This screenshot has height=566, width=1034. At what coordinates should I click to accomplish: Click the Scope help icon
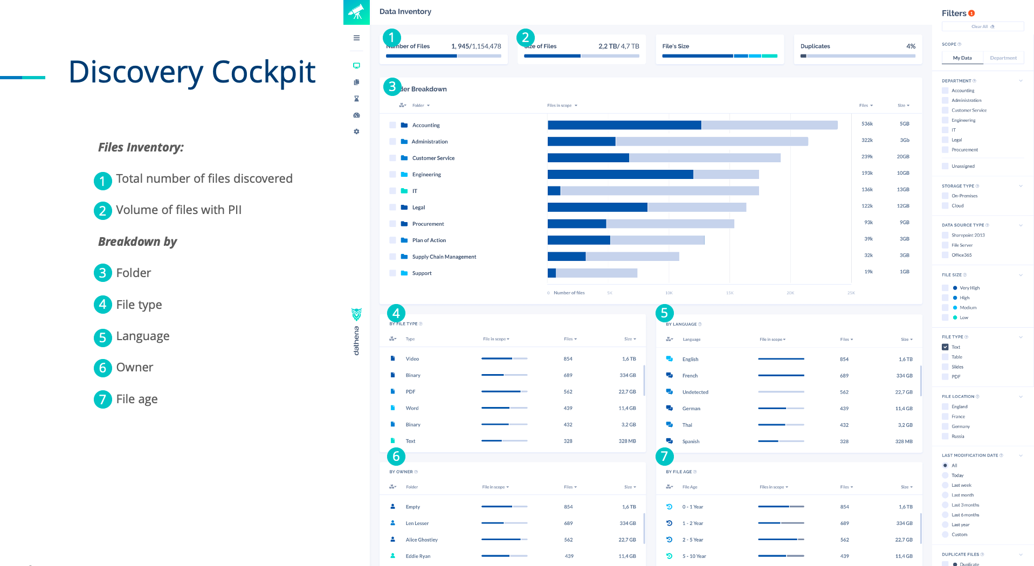959,44
